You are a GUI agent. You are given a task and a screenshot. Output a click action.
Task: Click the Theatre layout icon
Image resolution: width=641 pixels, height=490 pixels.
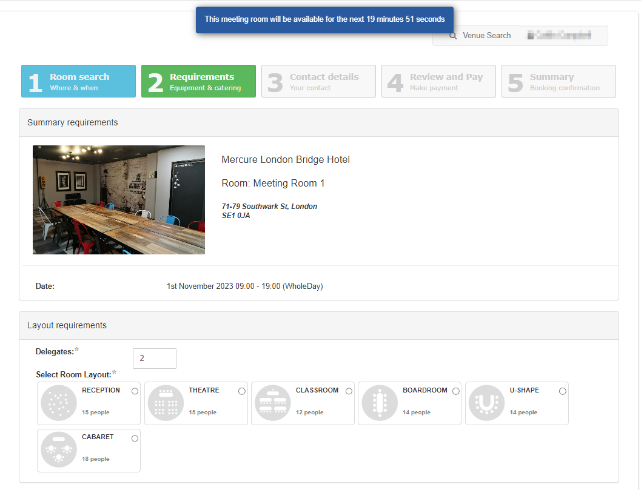[166, 403]
